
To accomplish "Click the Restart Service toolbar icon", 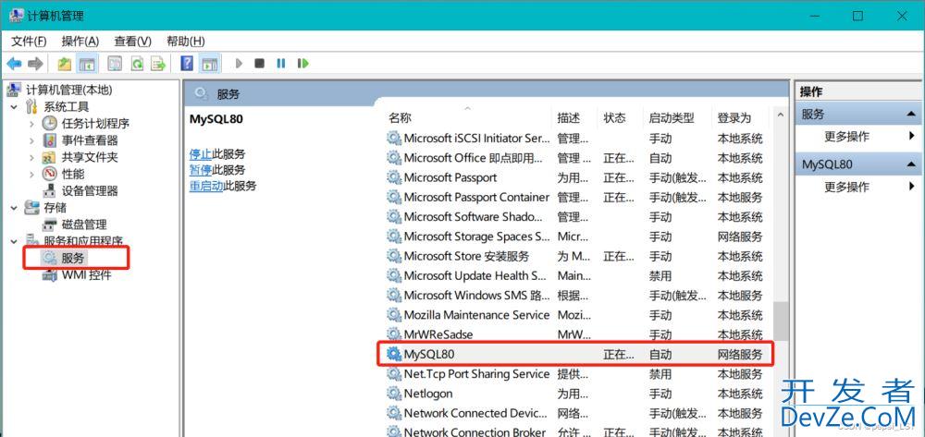I will click(303, 63).
